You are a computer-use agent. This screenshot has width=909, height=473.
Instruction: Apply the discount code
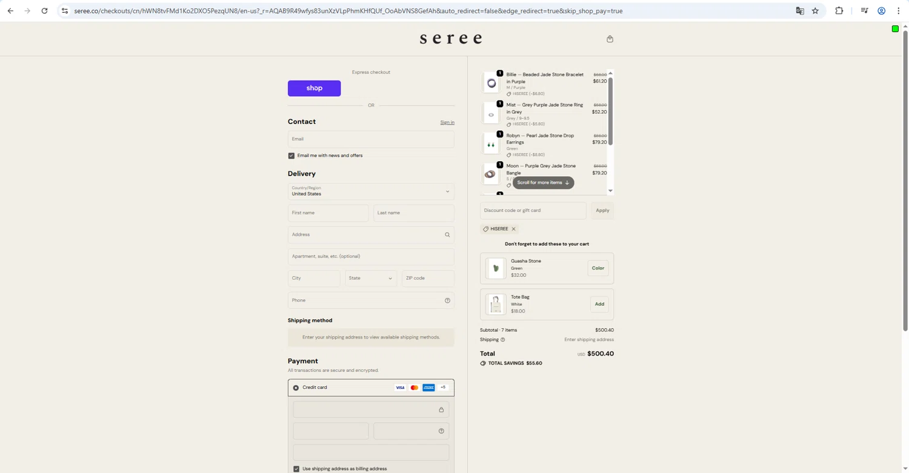[602, 211]
